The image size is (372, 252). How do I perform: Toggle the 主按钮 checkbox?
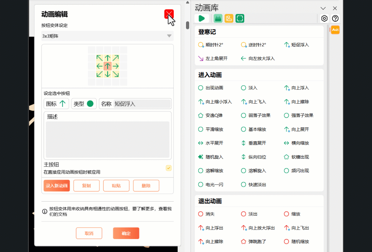click(x=168, y=168)
